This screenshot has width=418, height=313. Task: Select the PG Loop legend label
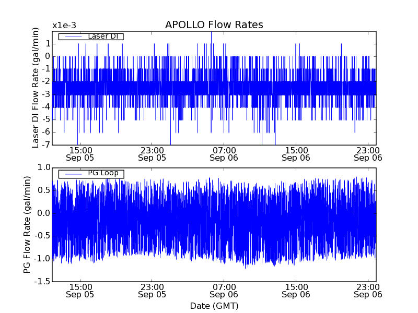pyautogui.click(x=102, y=173)
